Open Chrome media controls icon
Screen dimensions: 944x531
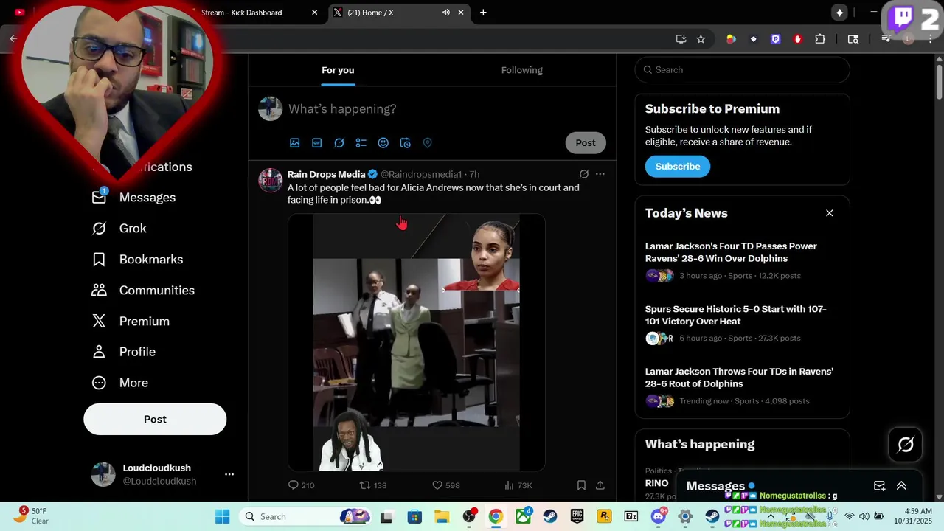coord(886,39)
